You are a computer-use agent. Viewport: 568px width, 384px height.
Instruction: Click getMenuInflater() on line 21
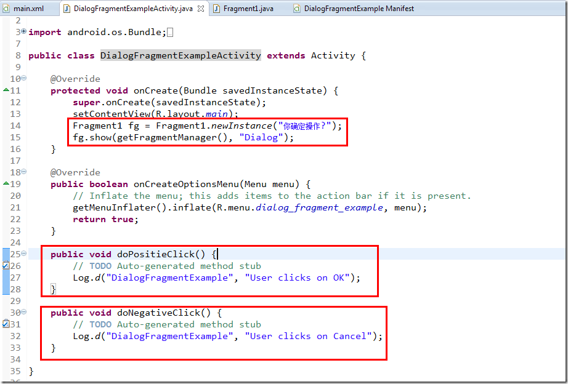coord(120,208)
